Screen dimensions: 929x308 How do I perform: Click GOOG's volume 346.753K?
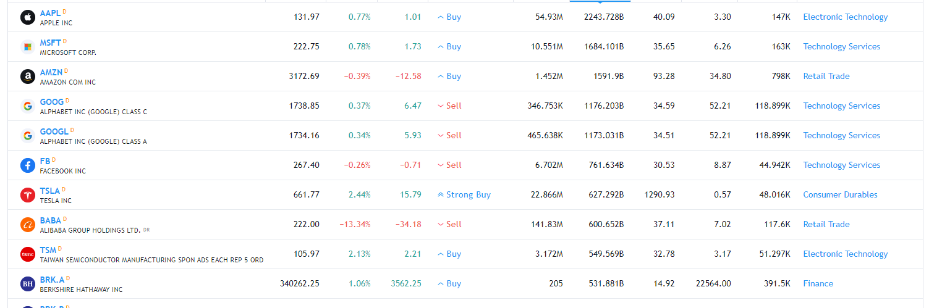tap(545, 106)
